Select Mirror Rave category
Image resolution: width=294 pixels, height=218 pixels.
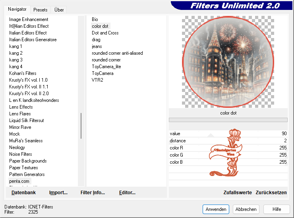click(x=20, y=127)
